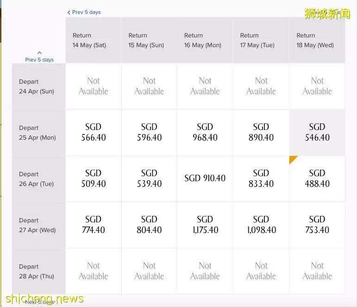Select the SGD 910.40 fare cell
The height and width of the screenshot is (307, 357).
click(205, 178)
